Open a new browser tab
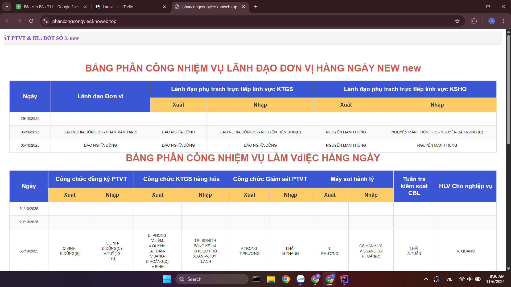 click(x=256, y=7)
